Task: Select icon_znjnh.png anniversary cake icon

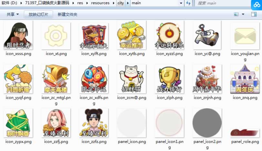Action: (x=207, y=79)
